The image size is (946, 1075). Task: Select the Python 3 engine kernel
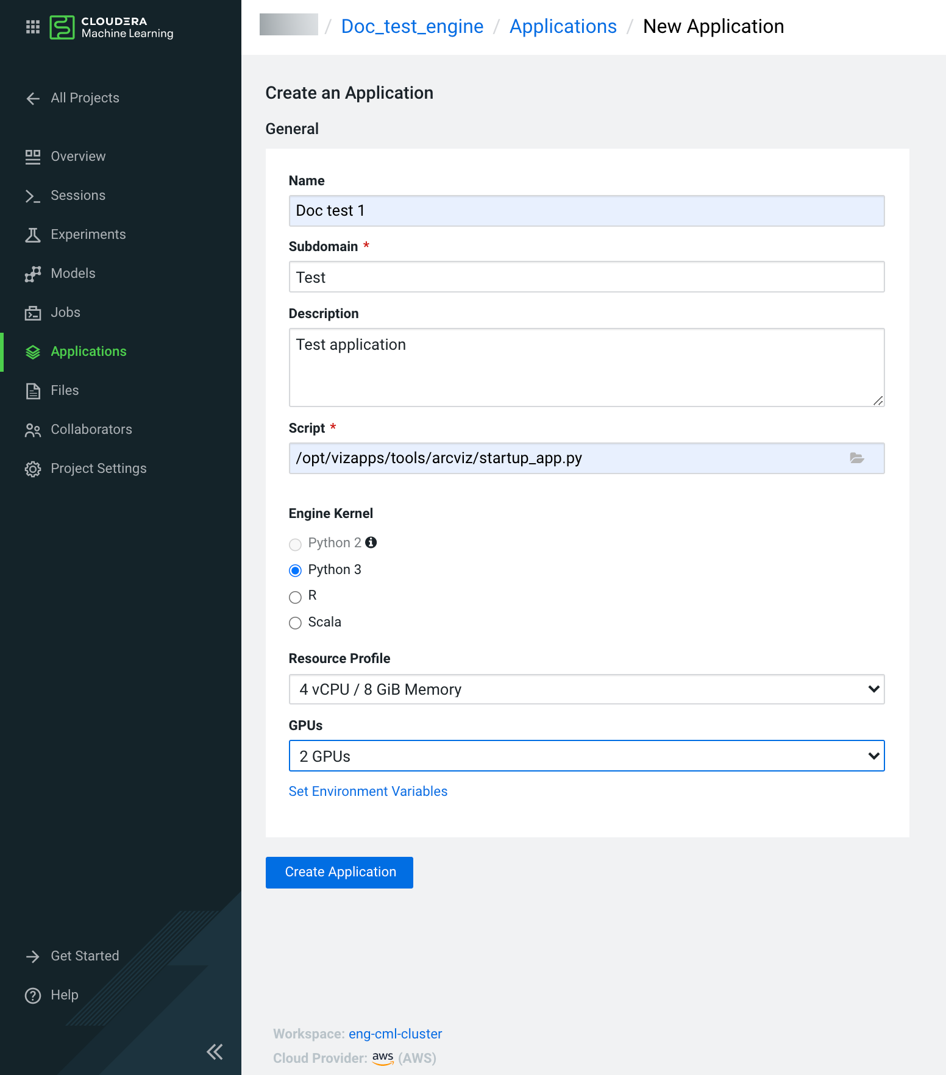(x=296, y=570)
